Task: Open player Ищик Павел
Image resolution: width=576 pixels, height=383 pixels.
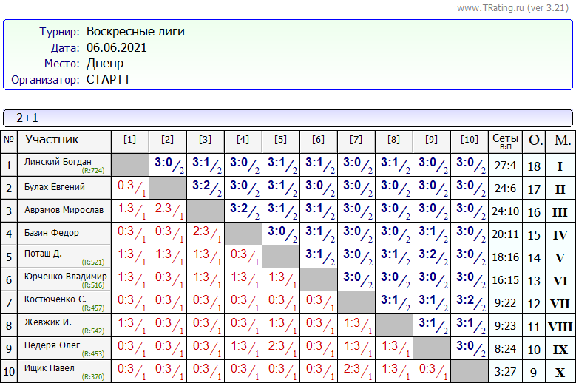Action: [50, 368]
